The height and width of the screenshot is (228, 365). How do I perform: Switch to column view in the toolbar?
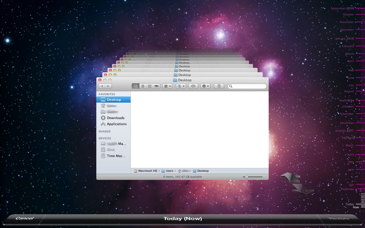(x=150, y=86)
